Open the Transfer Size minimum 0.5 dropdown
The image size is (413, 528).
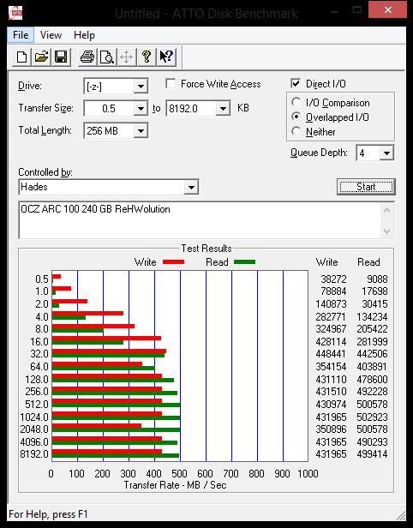(x=141, y=108)
